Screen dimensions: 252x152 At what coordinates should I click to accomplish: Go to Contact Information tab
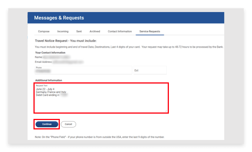120,31
